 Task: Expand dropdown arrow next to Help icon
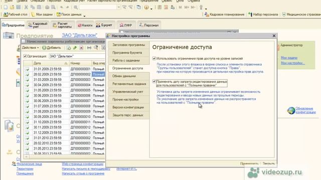(151, 9)
